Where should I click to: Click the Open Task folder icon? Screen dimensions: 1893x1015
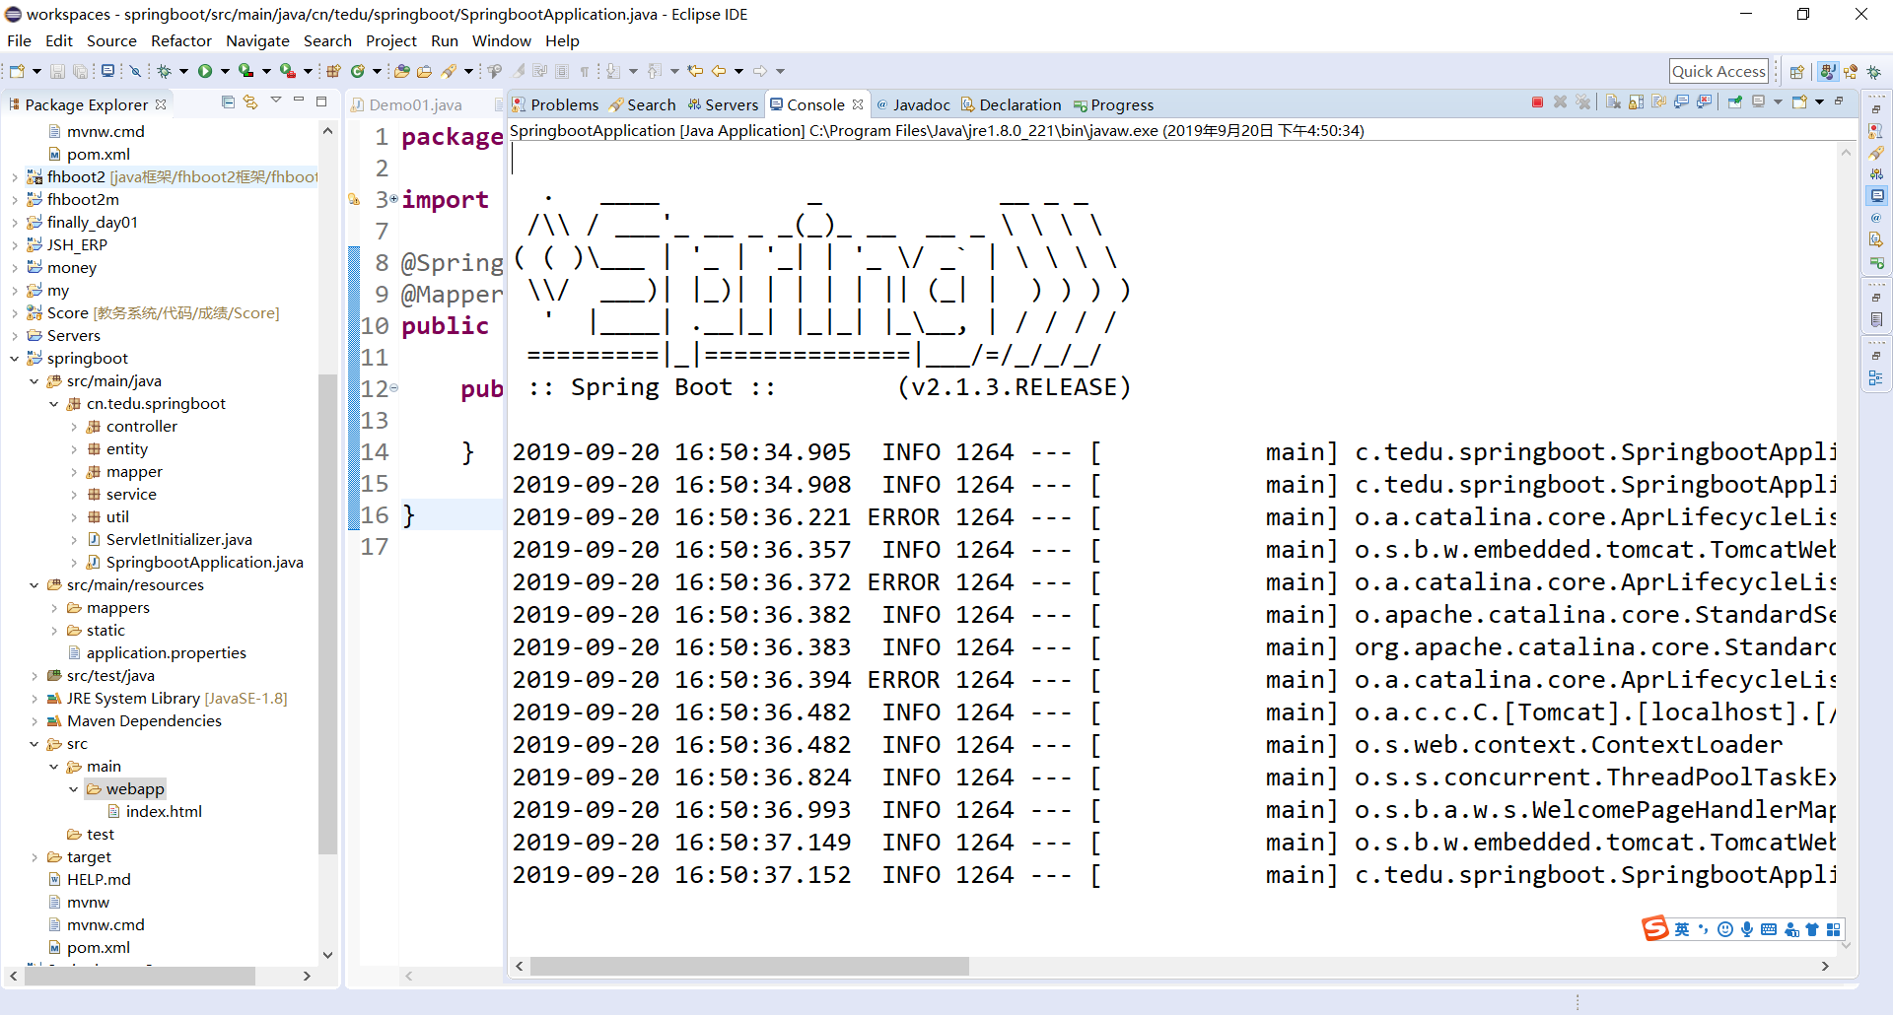[x=424, y=71]
